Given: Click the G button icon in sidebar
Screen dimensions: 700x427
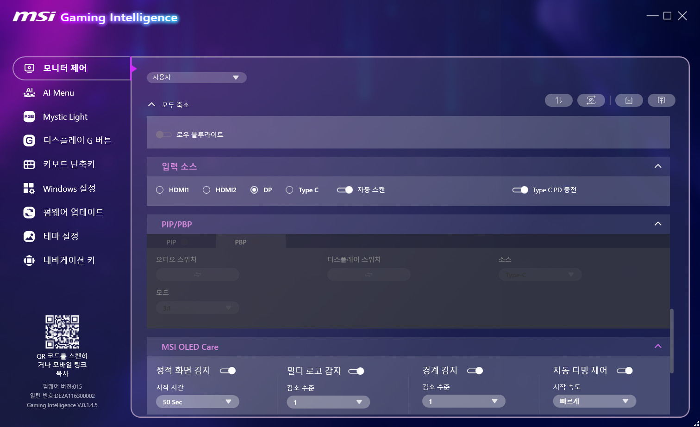Looking at the screenshot, I should tap(29, 140).
